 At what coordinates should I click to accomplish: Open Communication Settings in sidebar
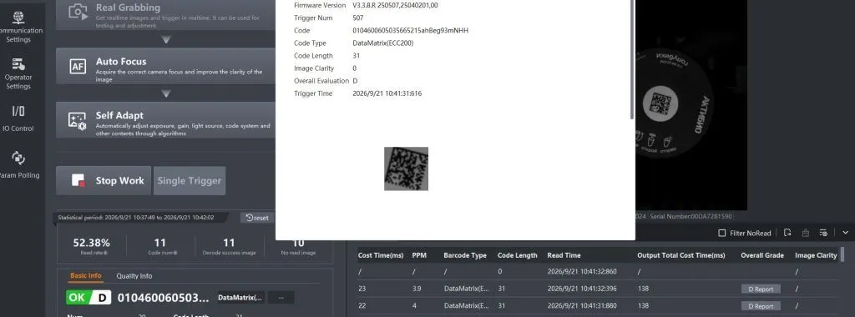tap(18, 27)
